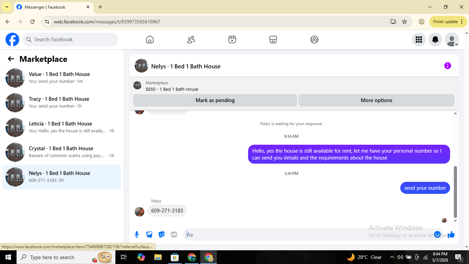
Task: Click the chat message scrollbar thumb
Action: [x=456, y=191]
